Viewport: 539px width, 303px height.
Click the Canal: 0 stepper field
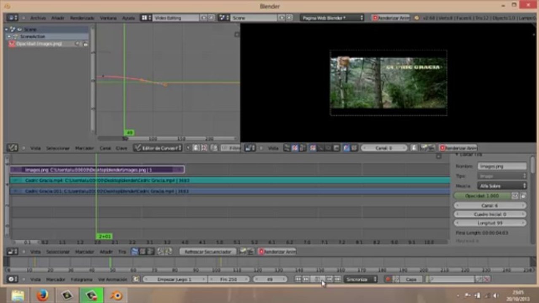pos(384,148)
